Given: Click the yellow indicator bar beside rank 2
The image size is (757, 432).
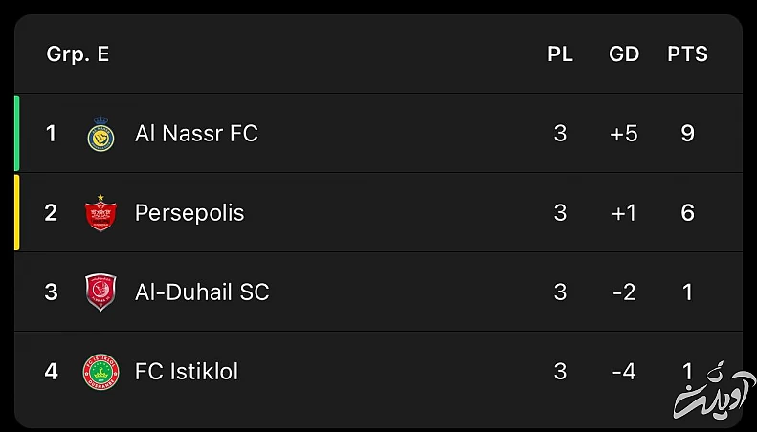Looking at the screenshot, I should (17, 212).
